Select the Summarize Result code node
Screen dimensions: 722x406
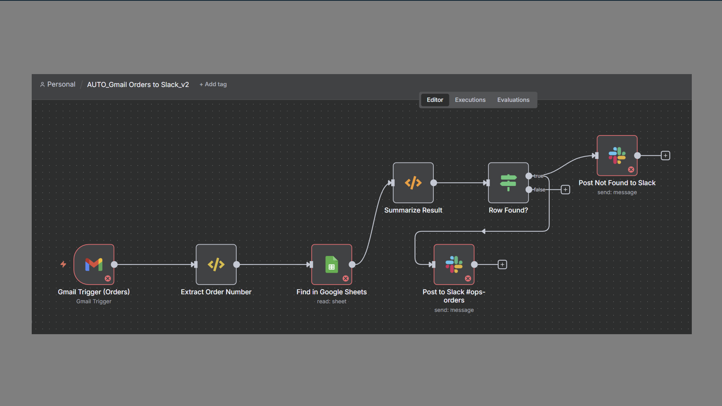tap(413, 183)
